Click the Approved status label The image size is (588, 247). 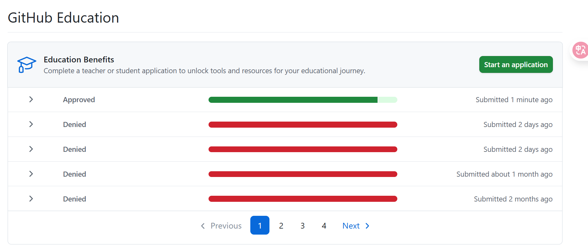[79, 100]
